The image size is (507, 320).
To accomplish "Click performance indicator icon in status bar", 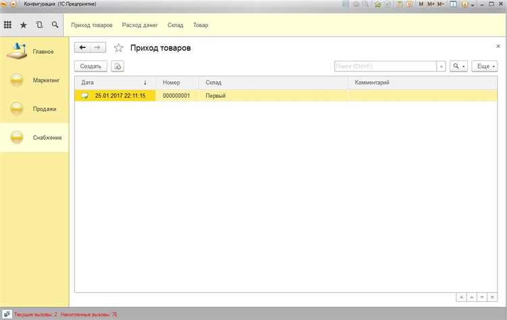I will coord(7,314).
